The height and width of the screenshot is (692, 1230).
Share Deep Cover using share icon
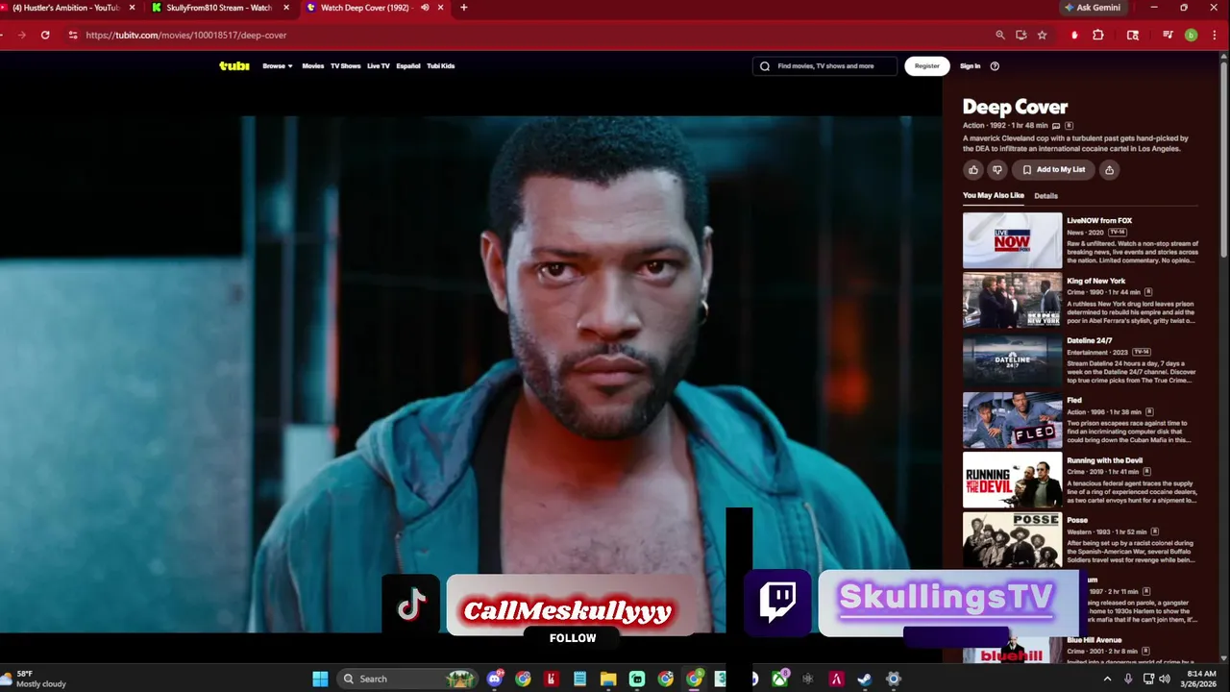click(x=1109, y=170)
